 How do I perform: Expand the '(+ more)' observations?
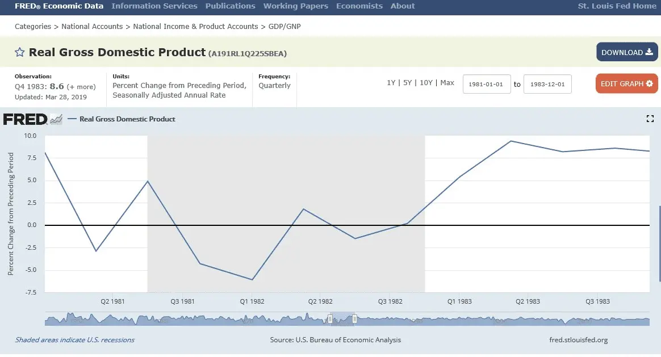pos(81,87)
